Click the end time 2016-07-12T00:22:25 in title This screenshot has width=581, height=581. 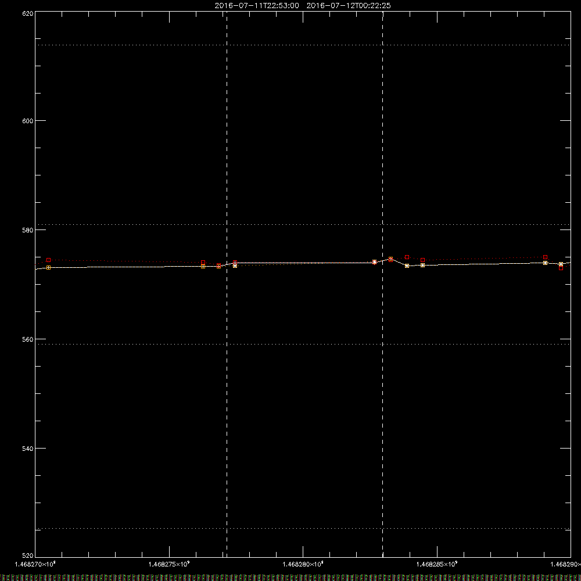[x=349, y=6]
